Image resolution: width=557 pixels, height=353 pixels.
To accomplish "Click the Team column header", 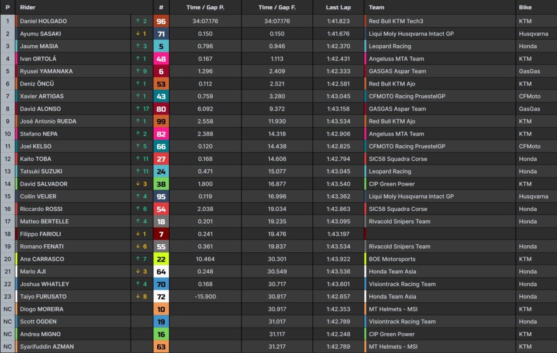I will [x=376, y=7].
